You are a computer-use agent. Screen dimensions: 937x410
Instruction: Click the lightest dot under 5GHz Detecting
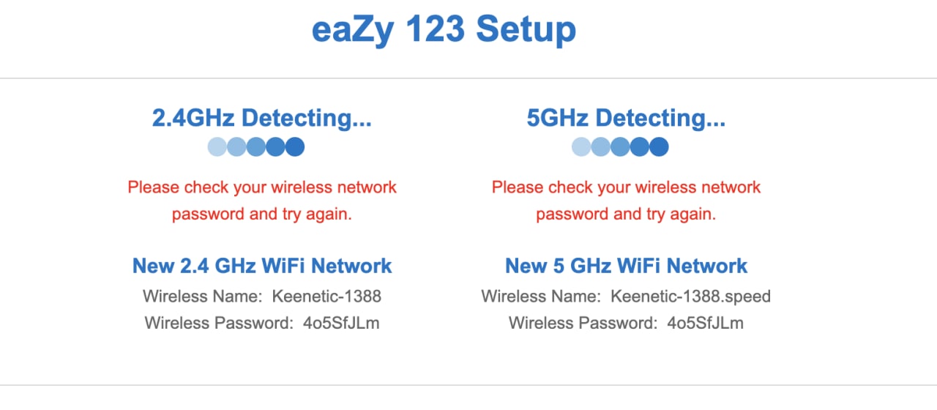(581, 147)
